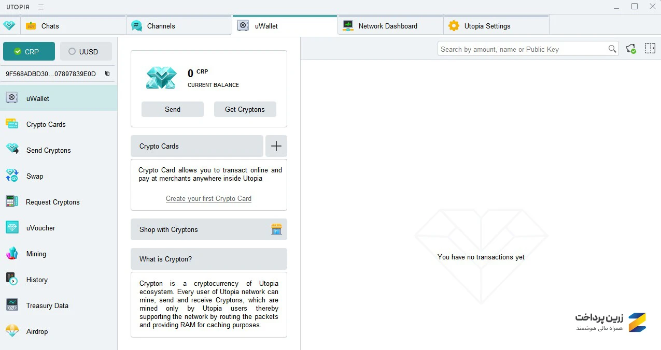661x350 pixels.
Task: Click the Get Cryptons button
Action: tap(245, 109)
